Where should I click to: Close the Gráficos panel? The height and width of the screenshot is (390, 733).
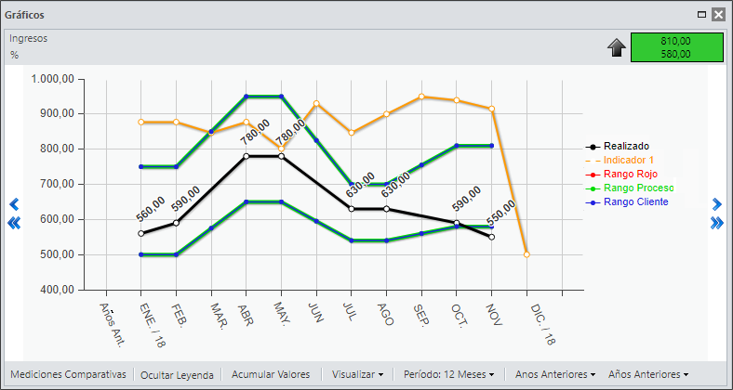point(718,15)
